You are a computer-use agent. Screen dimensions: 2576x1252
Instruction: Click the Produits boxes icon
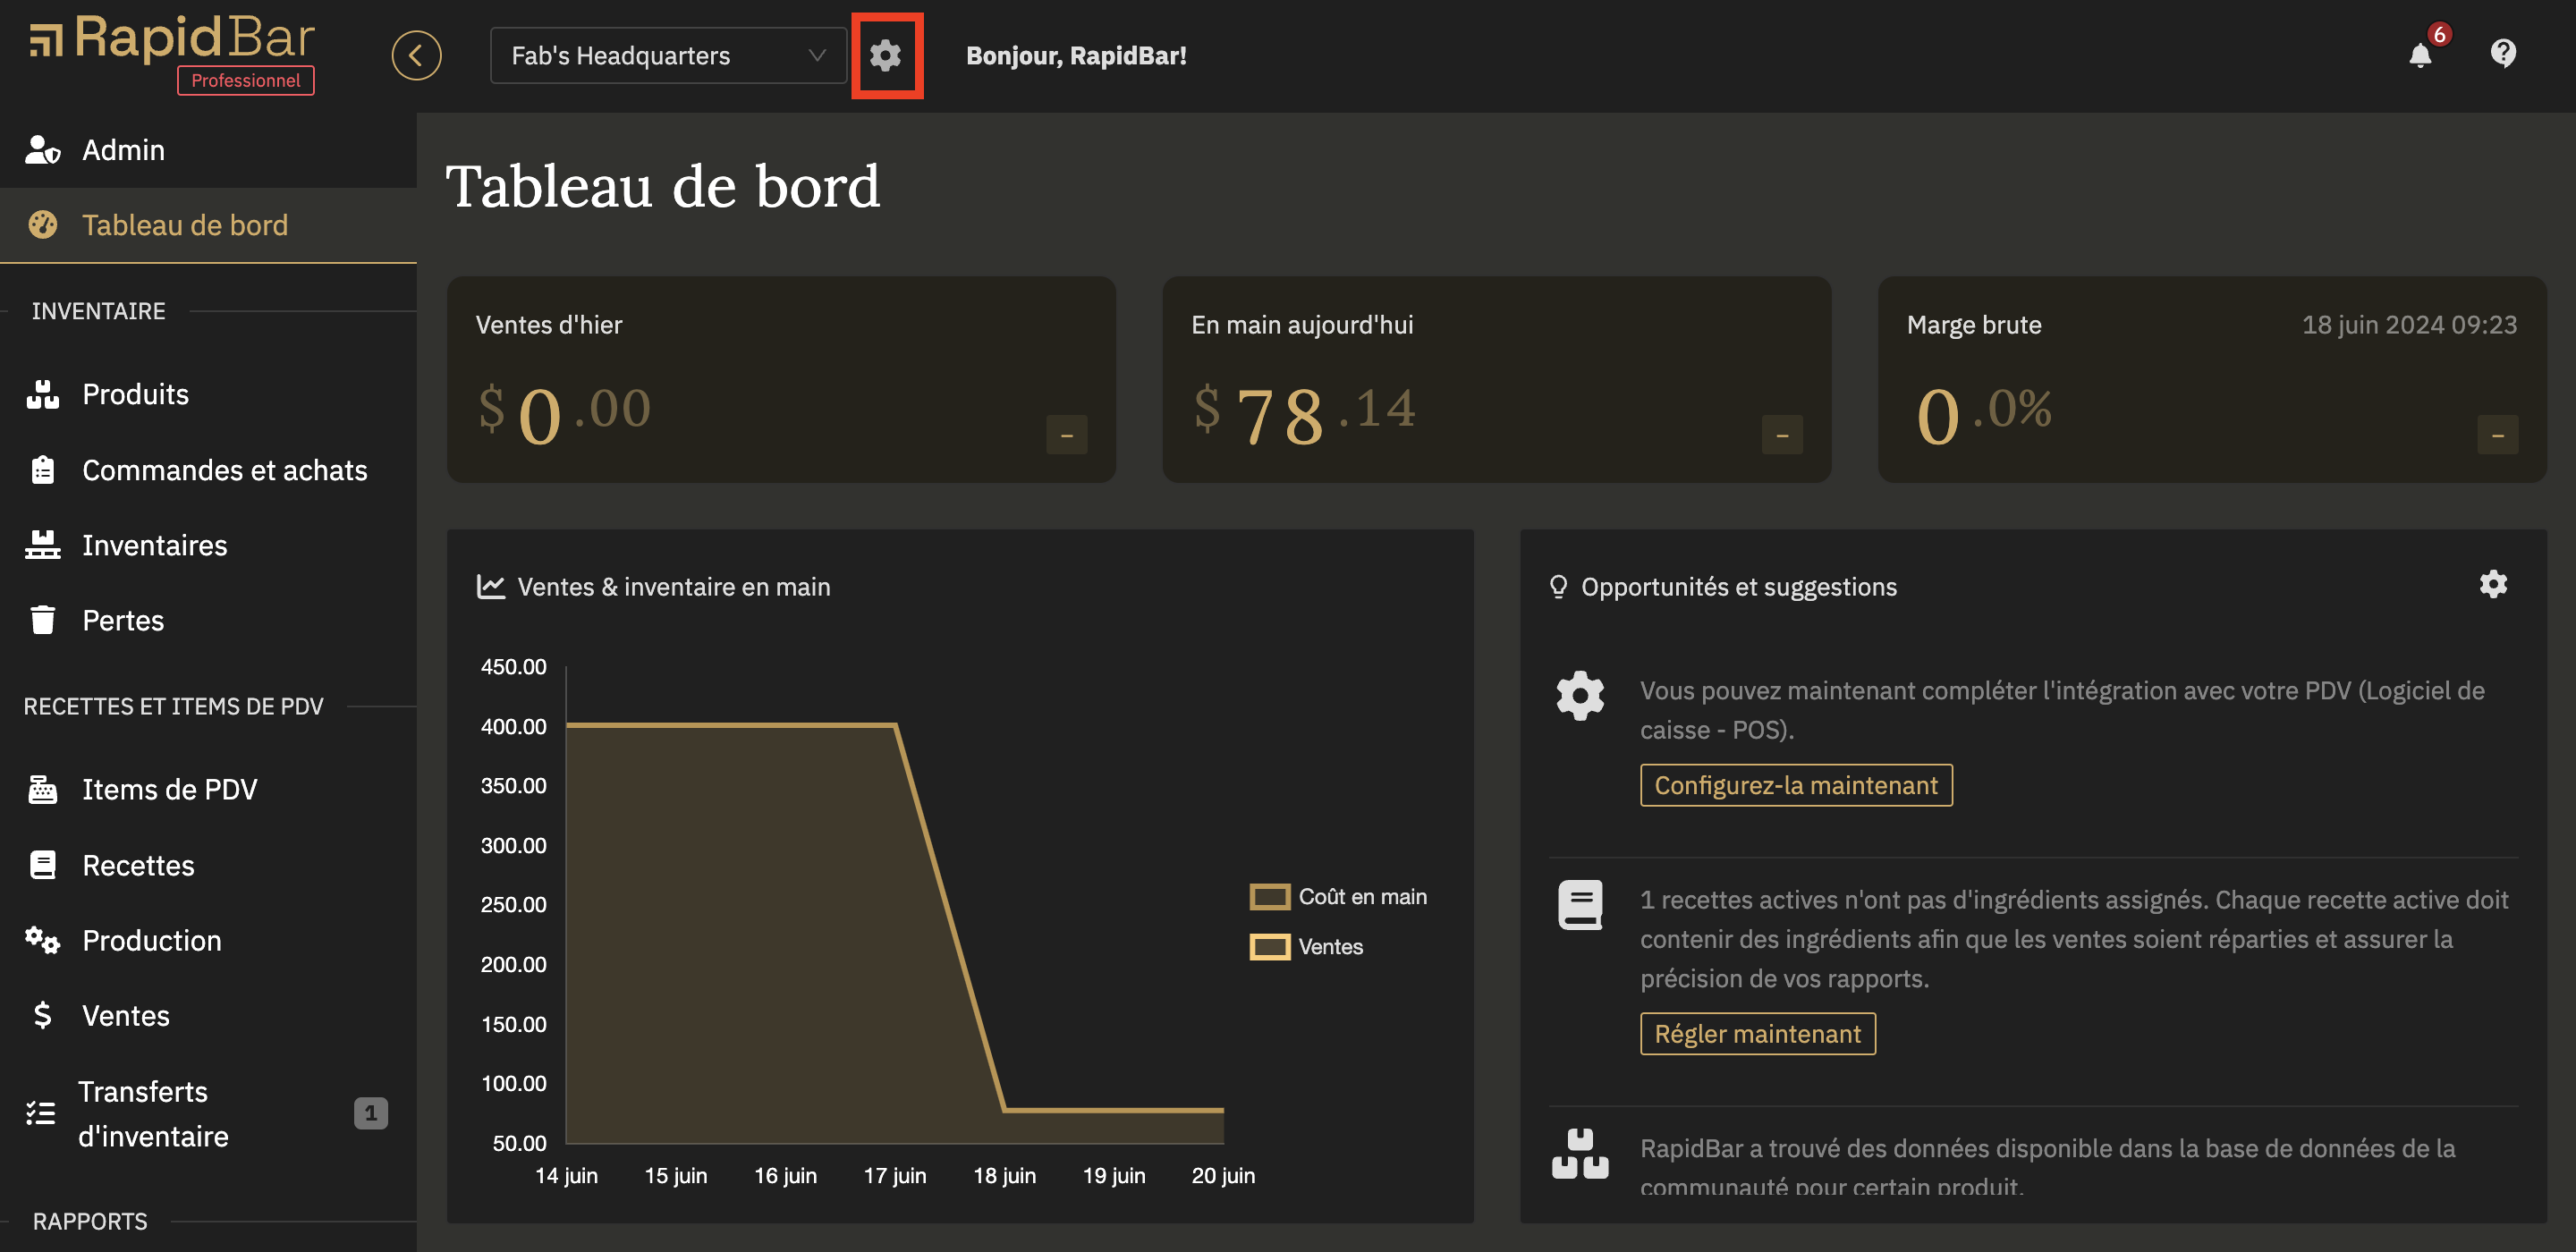click(42, 394)
